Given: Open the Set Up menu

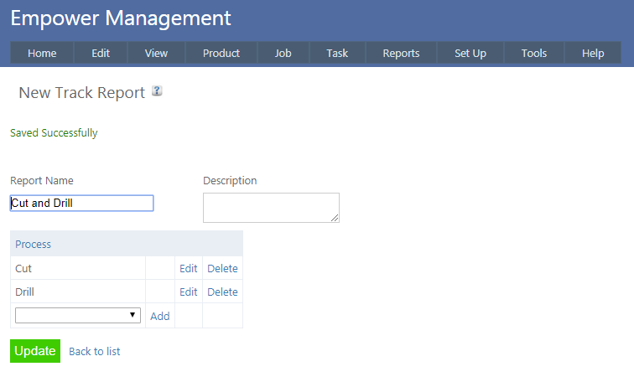Looking at the screenshot, I should point(470,53).
